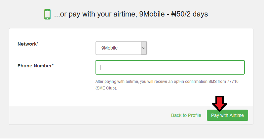Click the ₦50/2 days price text
This screenshot has width=264, height=139.
click(190, 14)
